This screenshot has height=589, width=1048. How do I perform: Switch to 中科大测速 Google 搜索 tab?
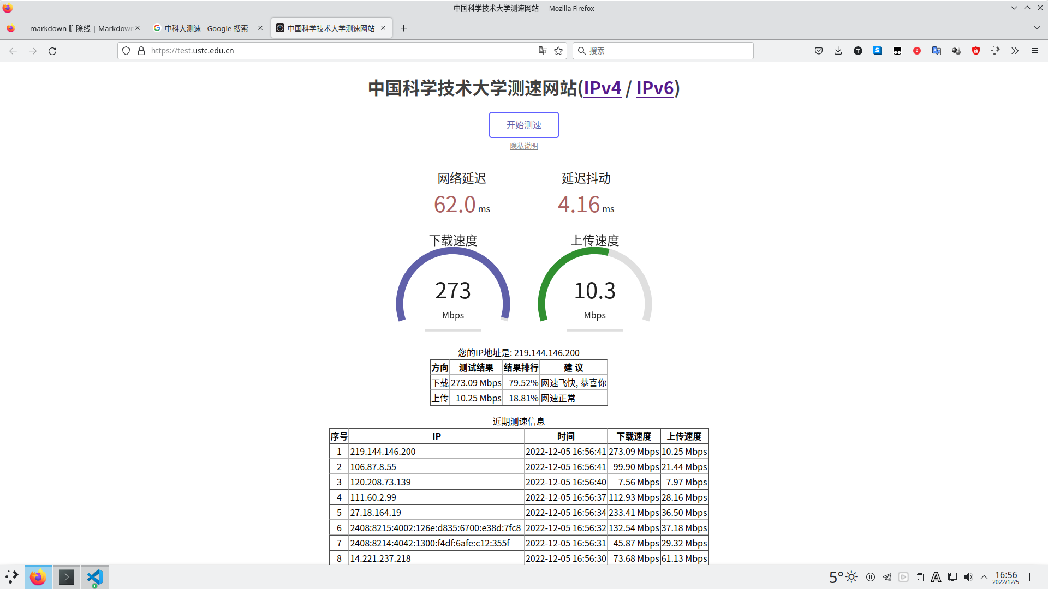(x=207, y=28)
